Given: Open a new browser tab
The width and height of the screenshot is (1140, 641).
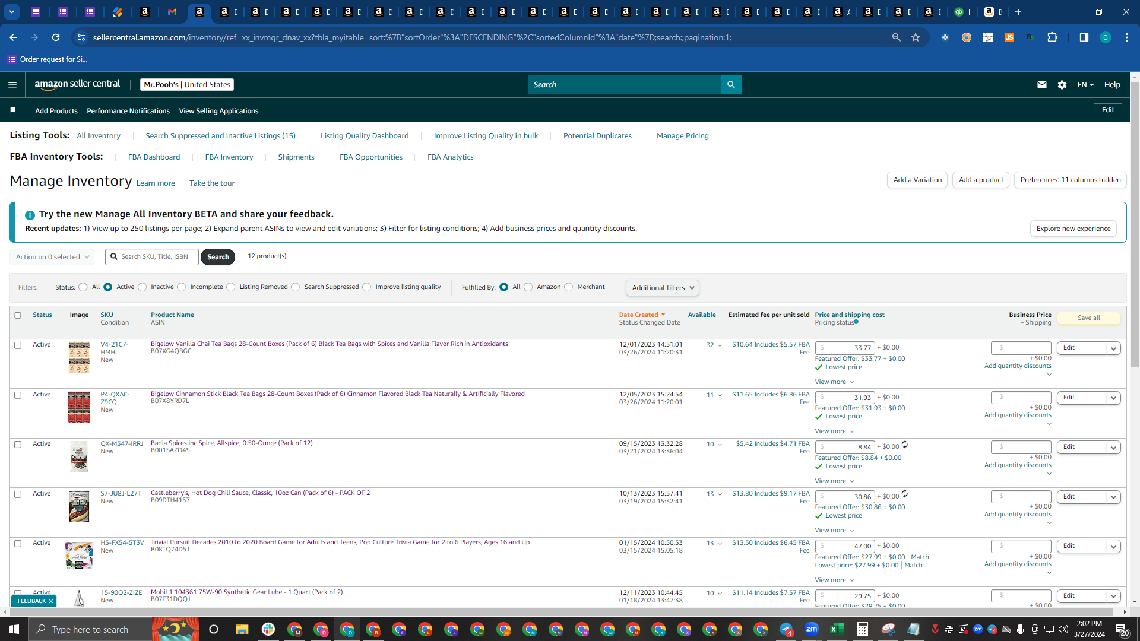Looking at the screenshot, I should pyautogui.click(x=1018, y=12).
